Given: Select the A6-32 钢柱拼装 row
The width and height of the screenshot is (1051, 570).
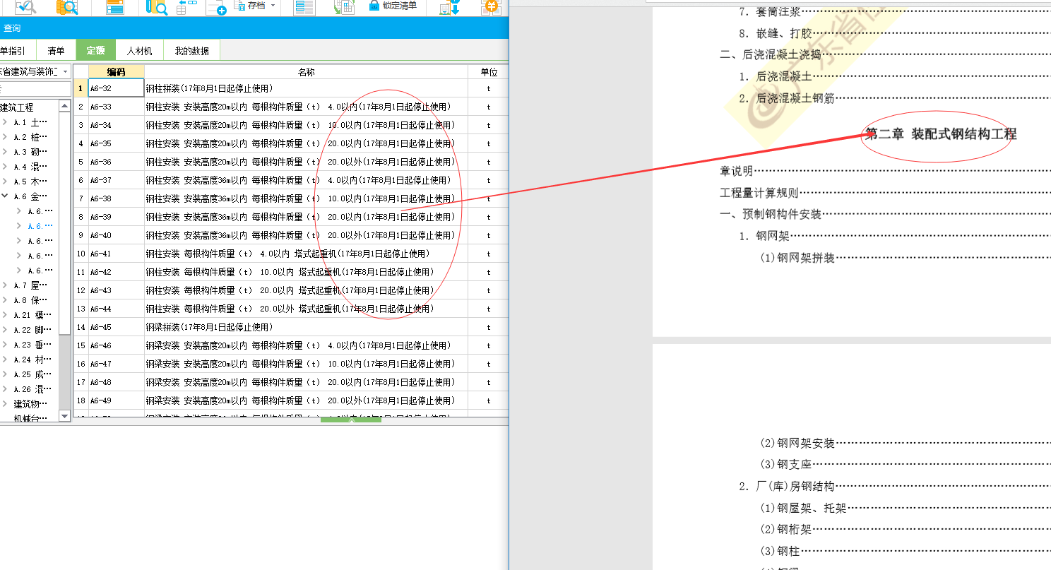Looking at the screenshot, I should point(291,88).
